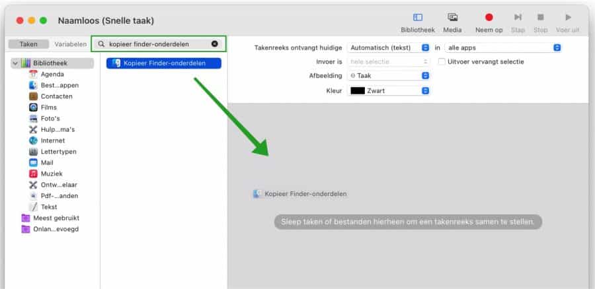Click the Muziek label in the library

pos(52,174)
